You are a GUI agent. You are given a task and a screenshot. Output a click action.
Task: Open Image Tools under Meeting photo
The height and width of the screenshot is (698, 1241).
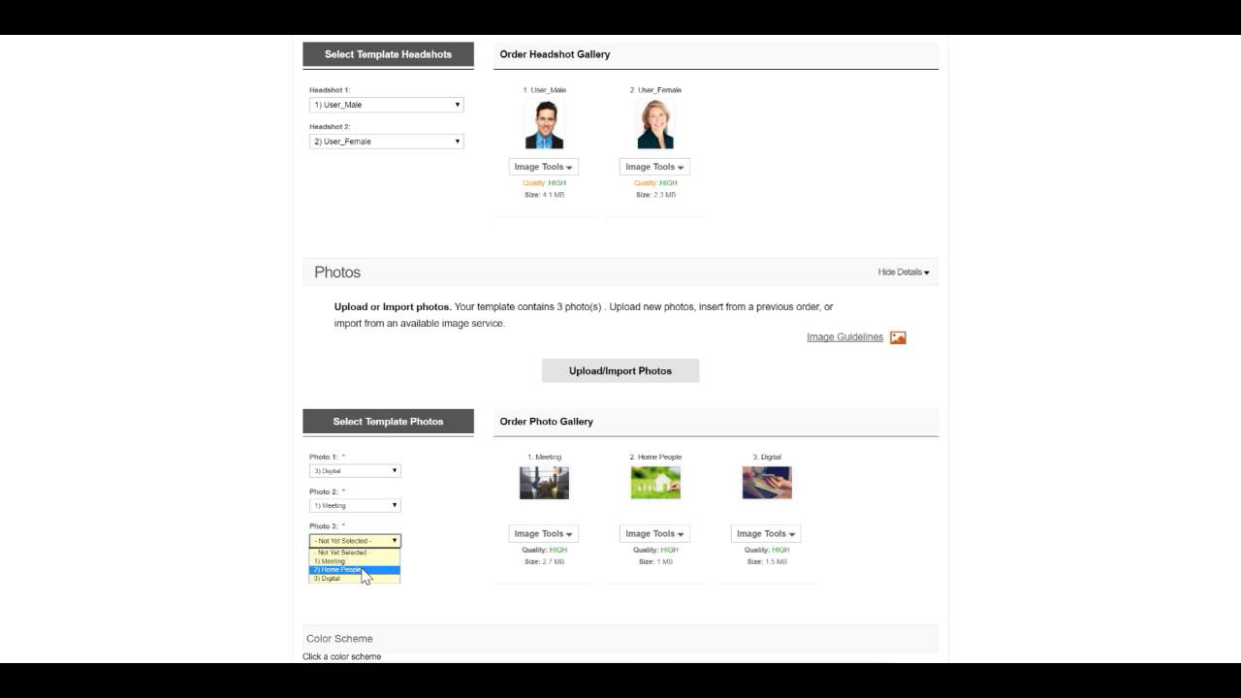[x=544, y=533]
